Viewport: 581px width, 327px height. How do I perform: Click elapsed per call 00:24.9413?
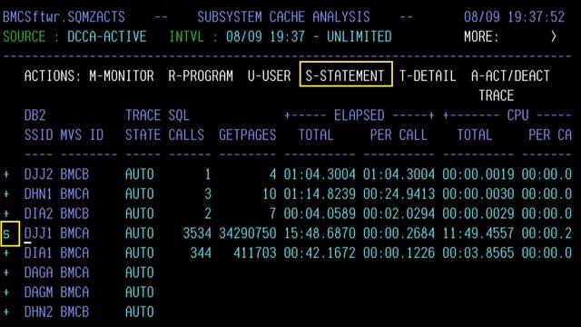coord(399,193)
